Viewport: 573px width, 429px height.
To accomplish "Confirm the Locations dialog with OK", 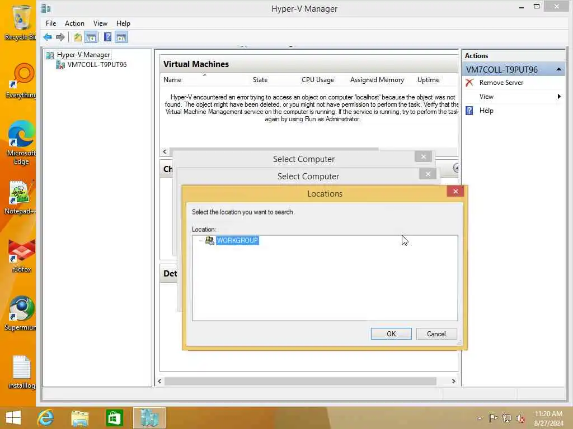I will 391,334.
